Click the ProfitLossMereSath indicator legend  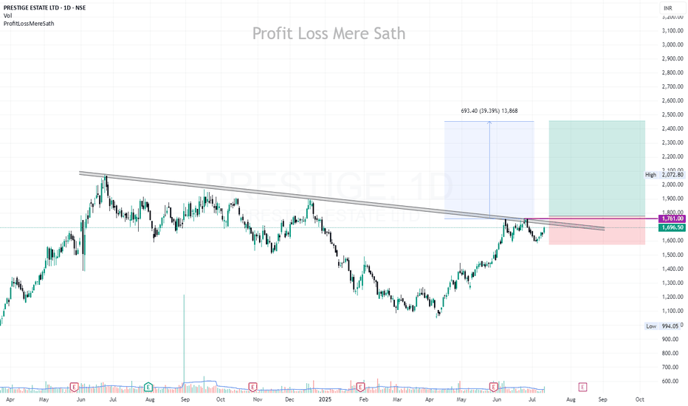pos(29,24)
